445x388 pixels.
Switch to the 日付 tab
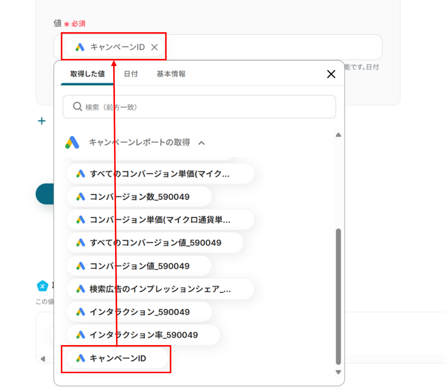(131, 74)
